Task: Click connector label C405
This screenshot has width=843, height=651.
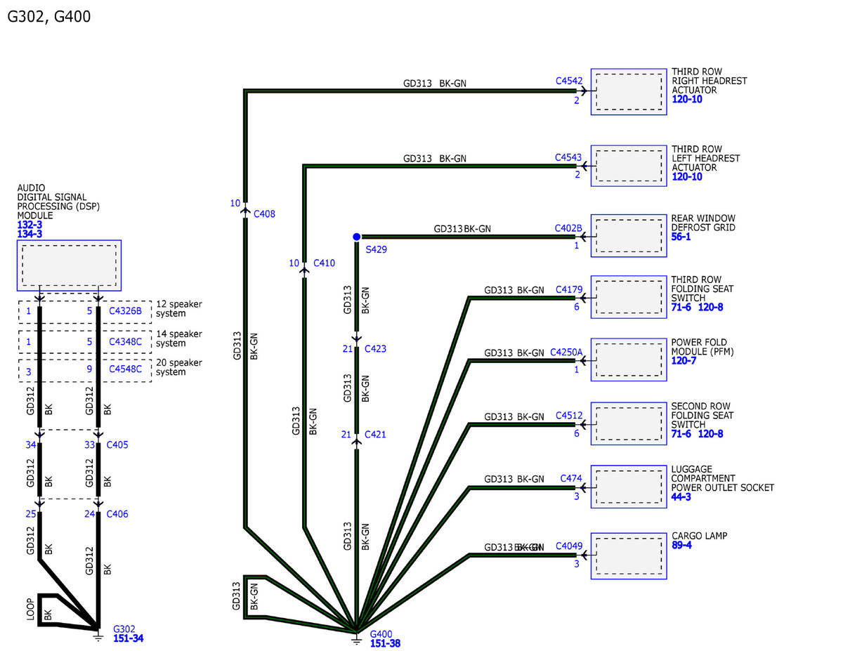Action: pos(117,445)
